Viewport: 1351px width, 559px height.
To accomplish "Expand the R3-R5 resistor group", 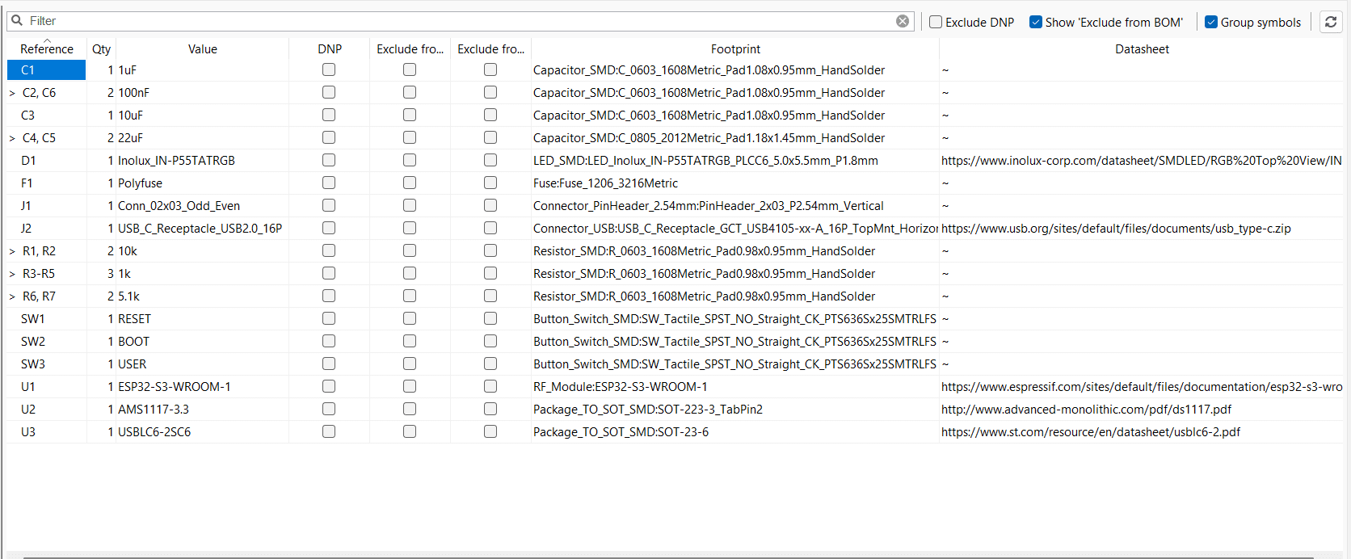I will [x=12, y=274].
